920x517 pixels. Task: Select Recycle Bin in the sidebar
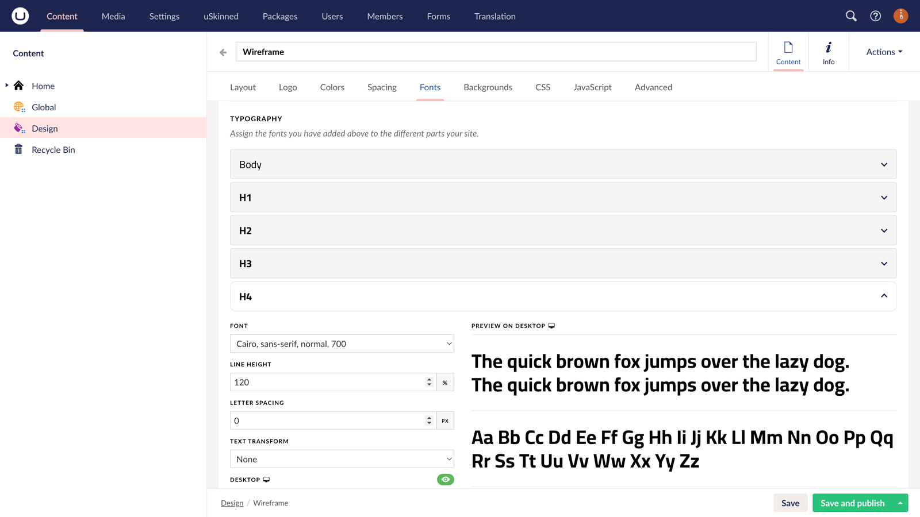click(53, 149)
